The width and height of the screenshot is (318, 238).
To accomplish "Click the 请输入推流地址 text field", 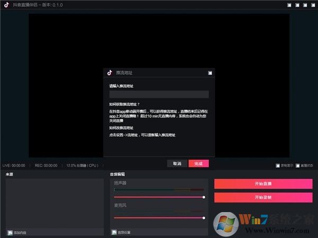I will tap(158, 94).
